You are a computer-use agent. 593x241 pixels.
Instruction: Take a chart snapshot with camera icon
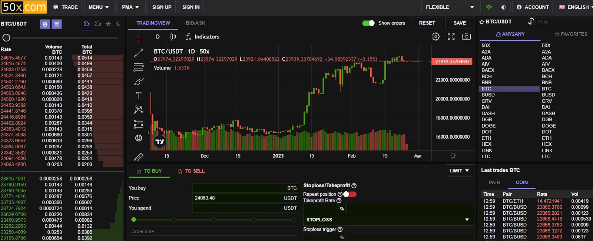(x=467, y=36)
